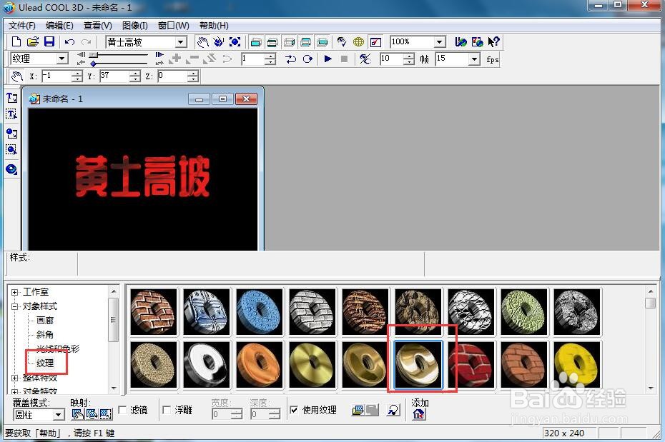Enable the 滤镜 checkbox

coord(122,410)
